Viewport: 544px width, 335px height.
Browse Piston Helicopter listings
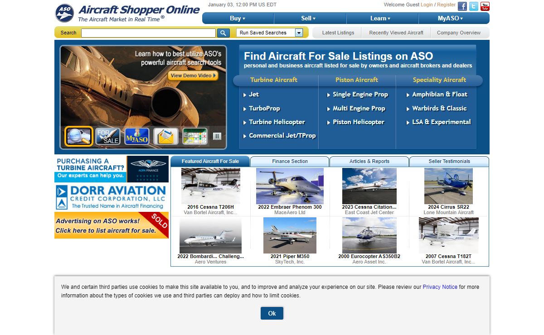pyautogui.click(x=358, y=122)
